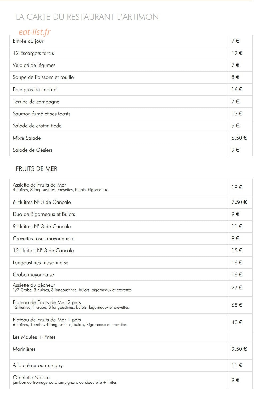Select the 12 Escargots farcis item

tap(33, 53)
